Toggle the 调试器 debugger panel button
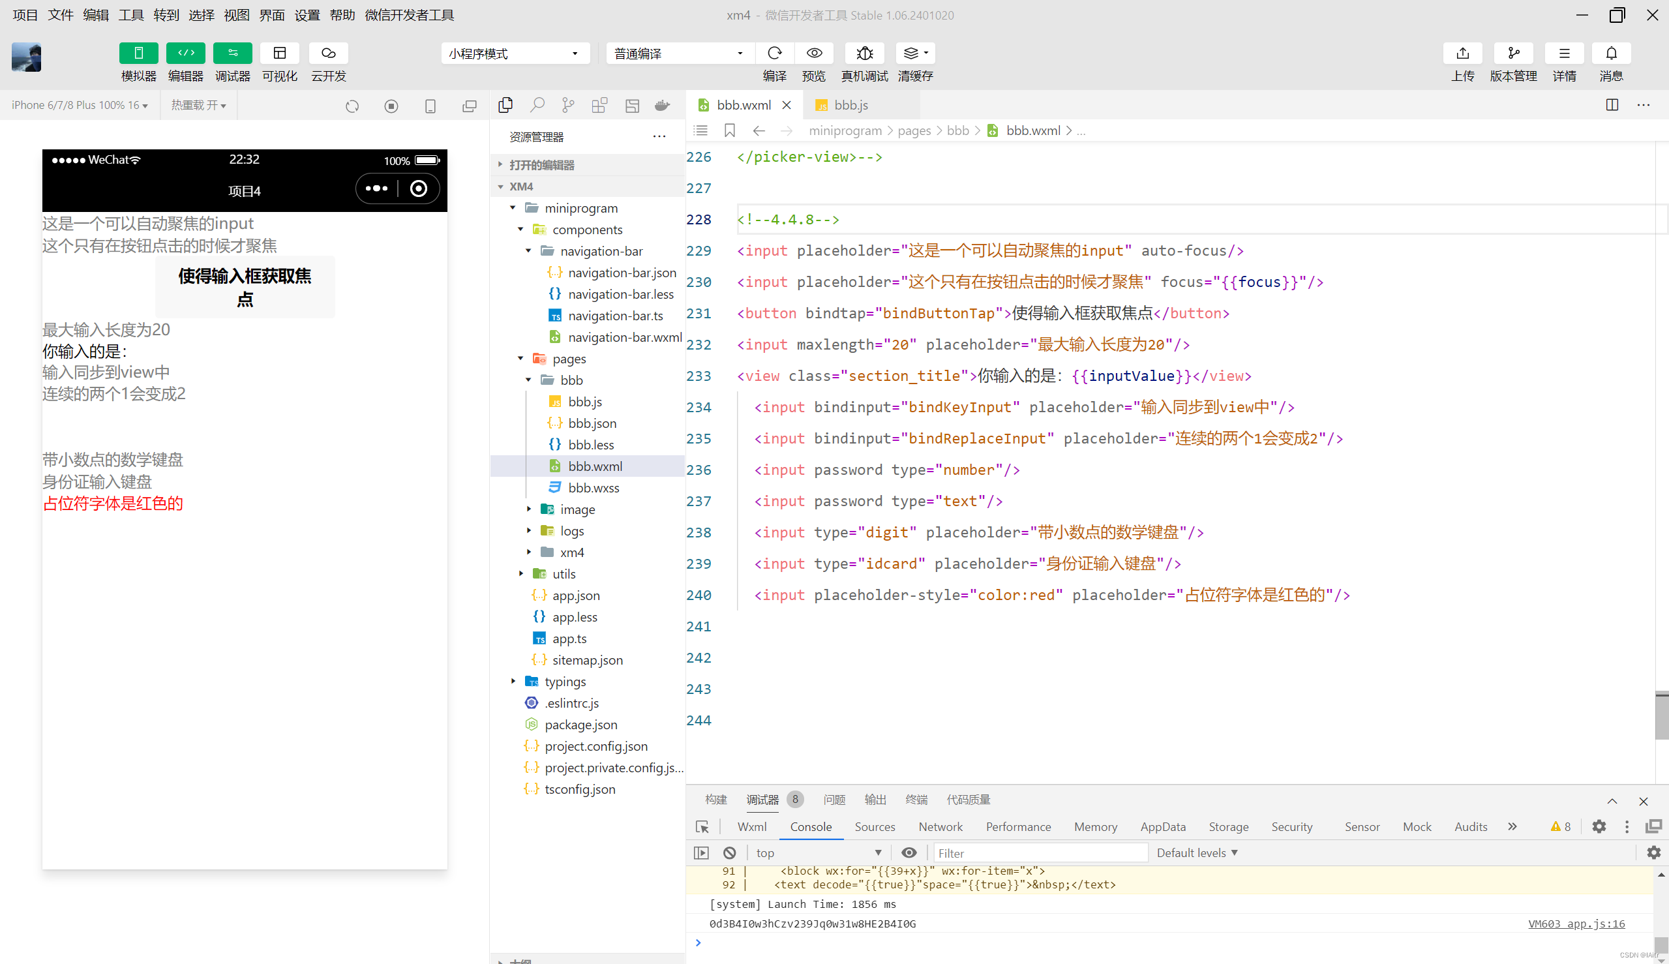Viewport: 1669px width, 964px height. click(232, 53)
